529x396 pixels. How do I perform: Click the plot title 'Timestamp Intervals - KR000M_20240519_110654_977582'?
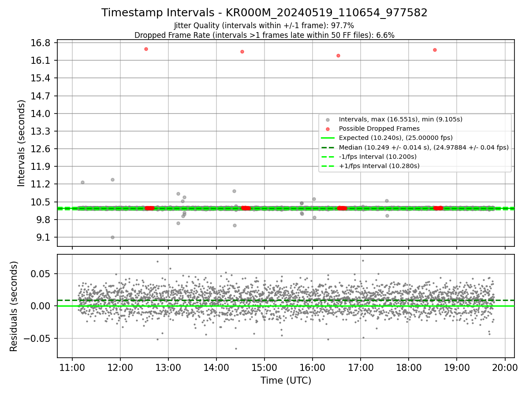[264, 13]
